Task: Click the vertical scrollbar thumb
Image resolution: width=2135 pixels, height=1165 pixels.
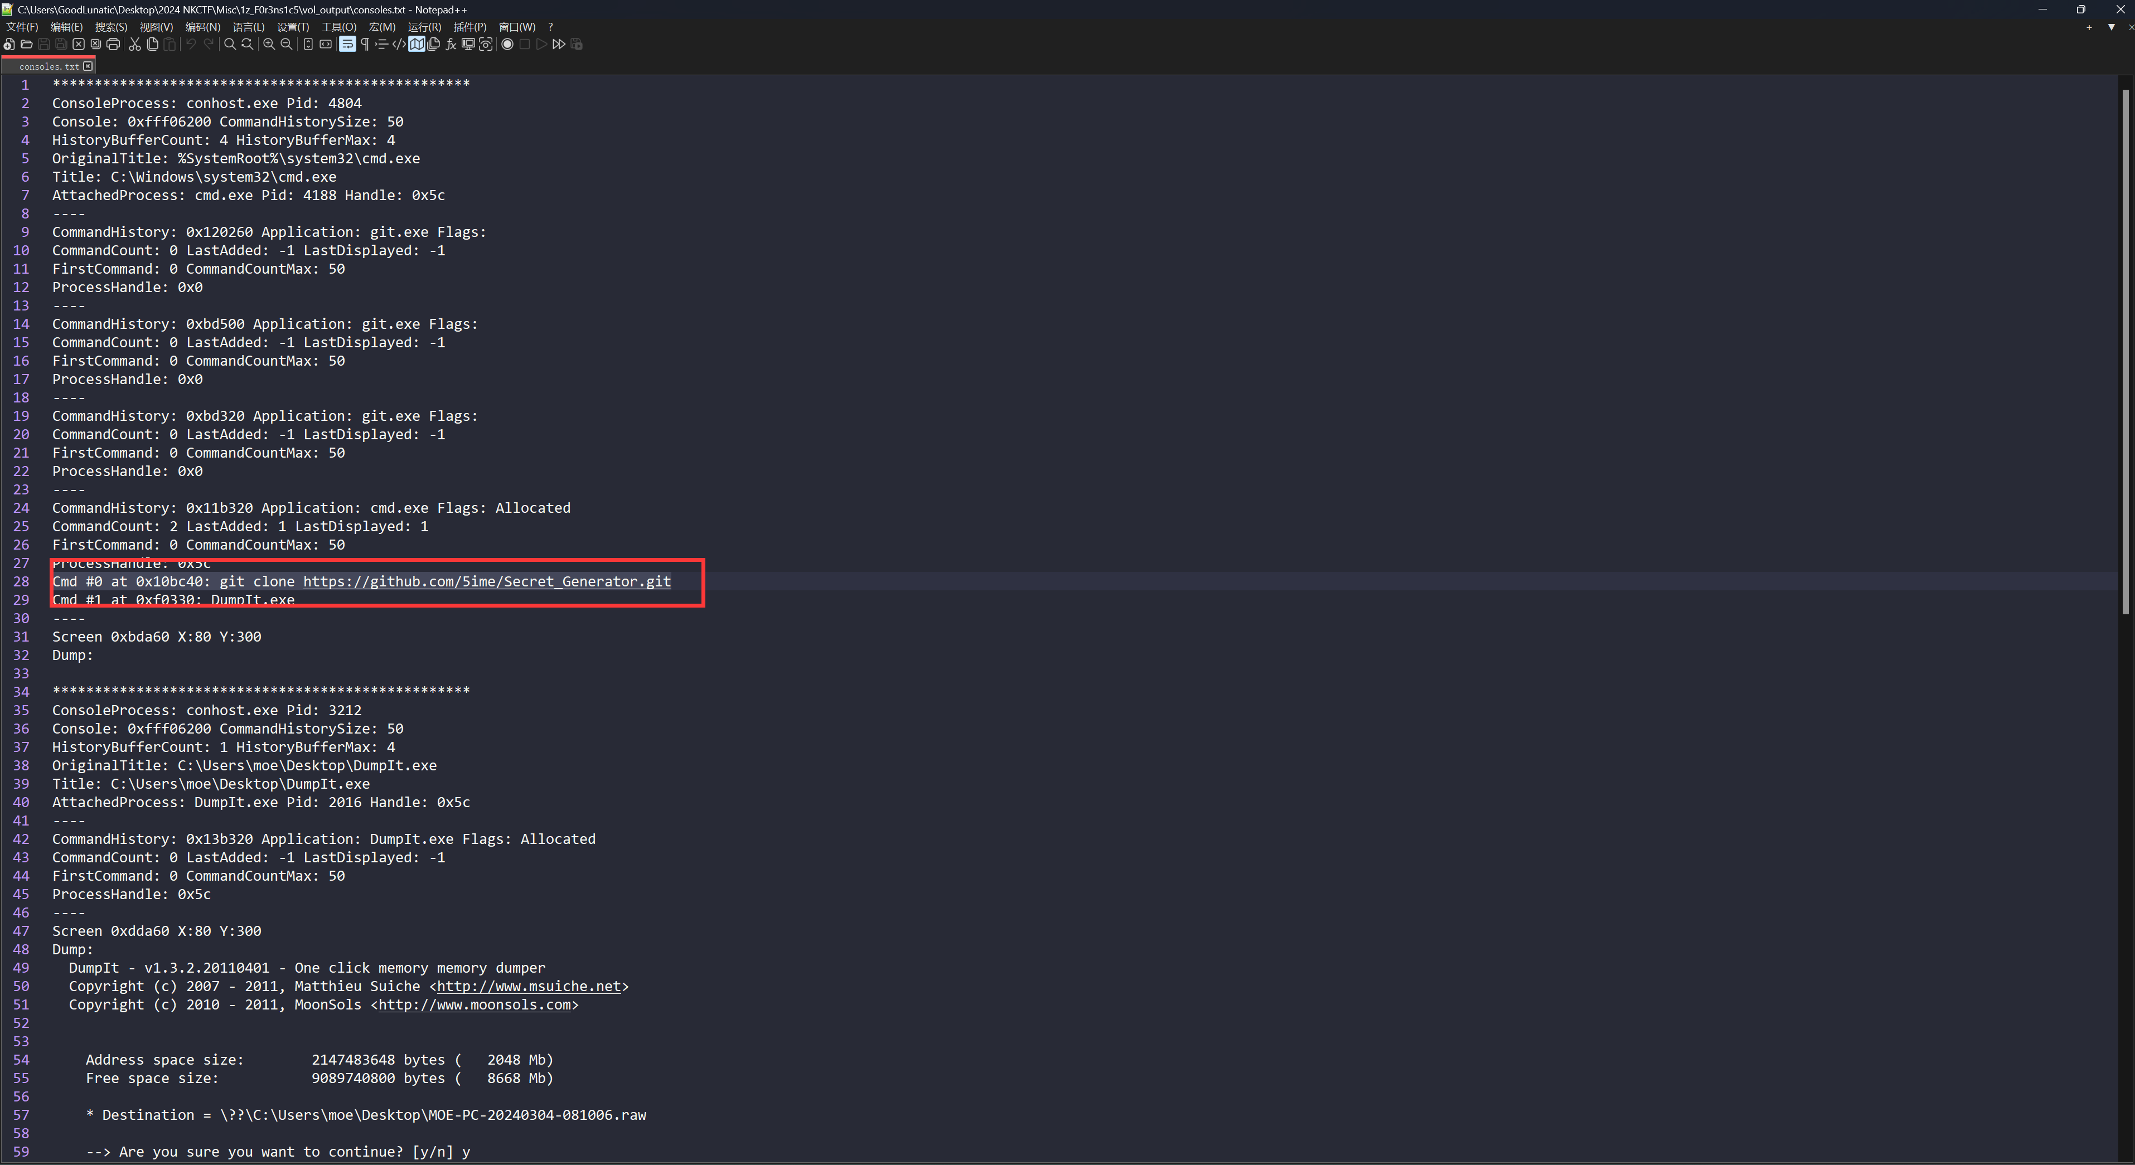Action: [x=2126, y=352]
